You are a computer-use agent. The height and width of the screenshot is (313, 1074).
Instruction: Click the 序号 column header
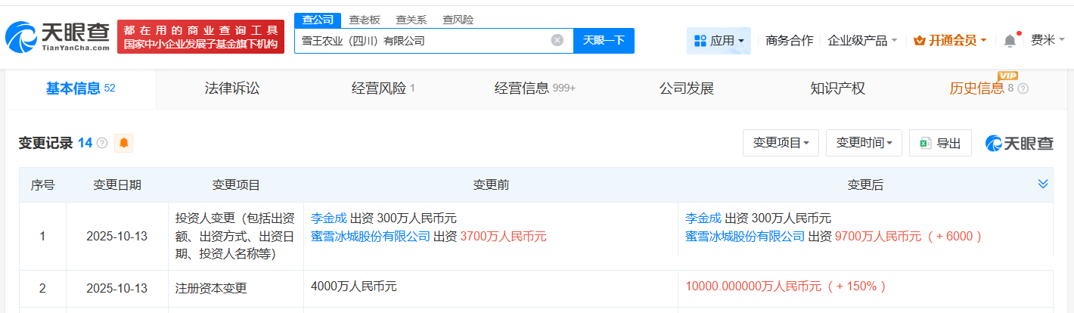(x=42, y=184)
